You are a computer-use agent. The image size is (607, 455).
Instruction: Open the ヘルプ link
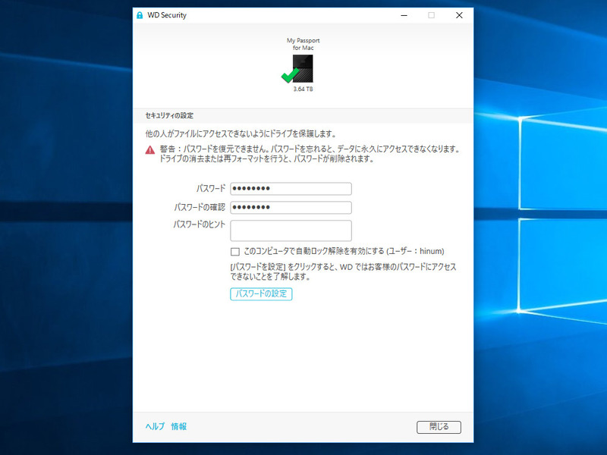click(x=156, y=426)
